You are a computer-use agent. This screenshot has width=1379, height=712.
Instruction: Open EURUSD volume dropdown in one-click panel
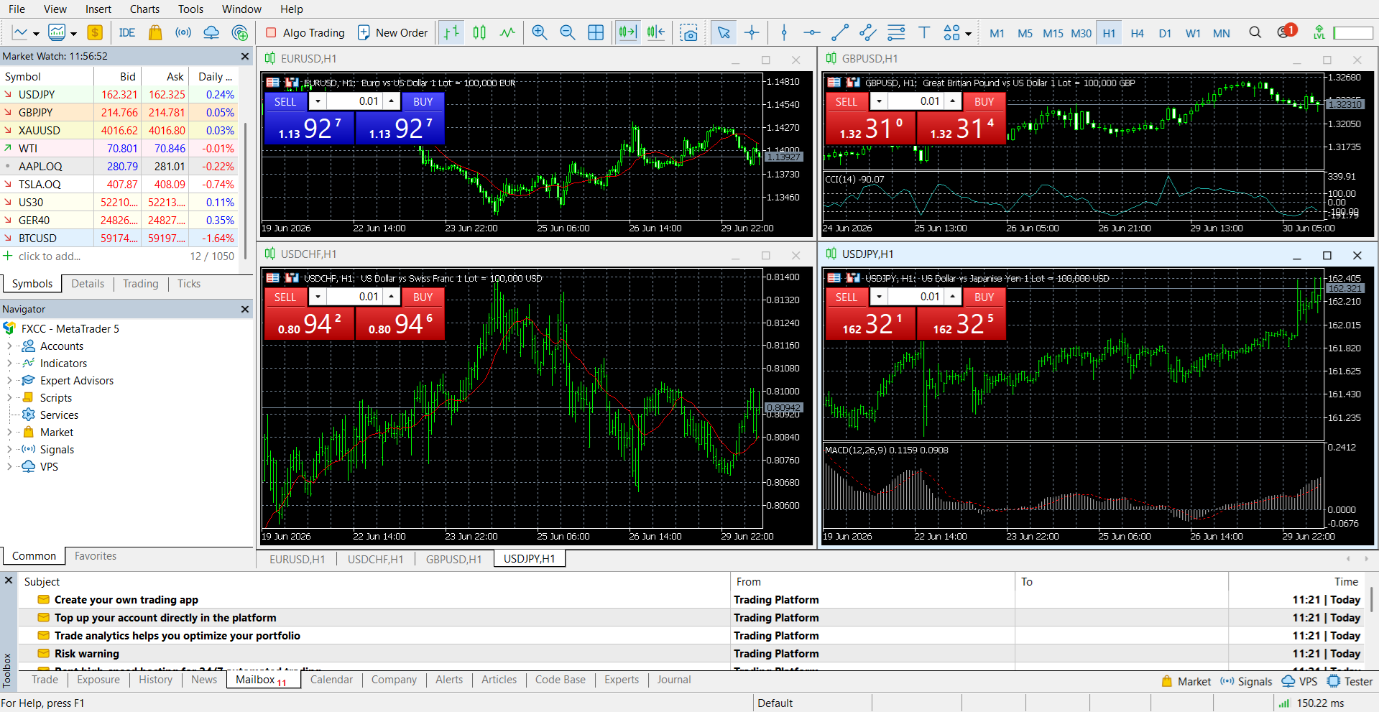[318, 101]
